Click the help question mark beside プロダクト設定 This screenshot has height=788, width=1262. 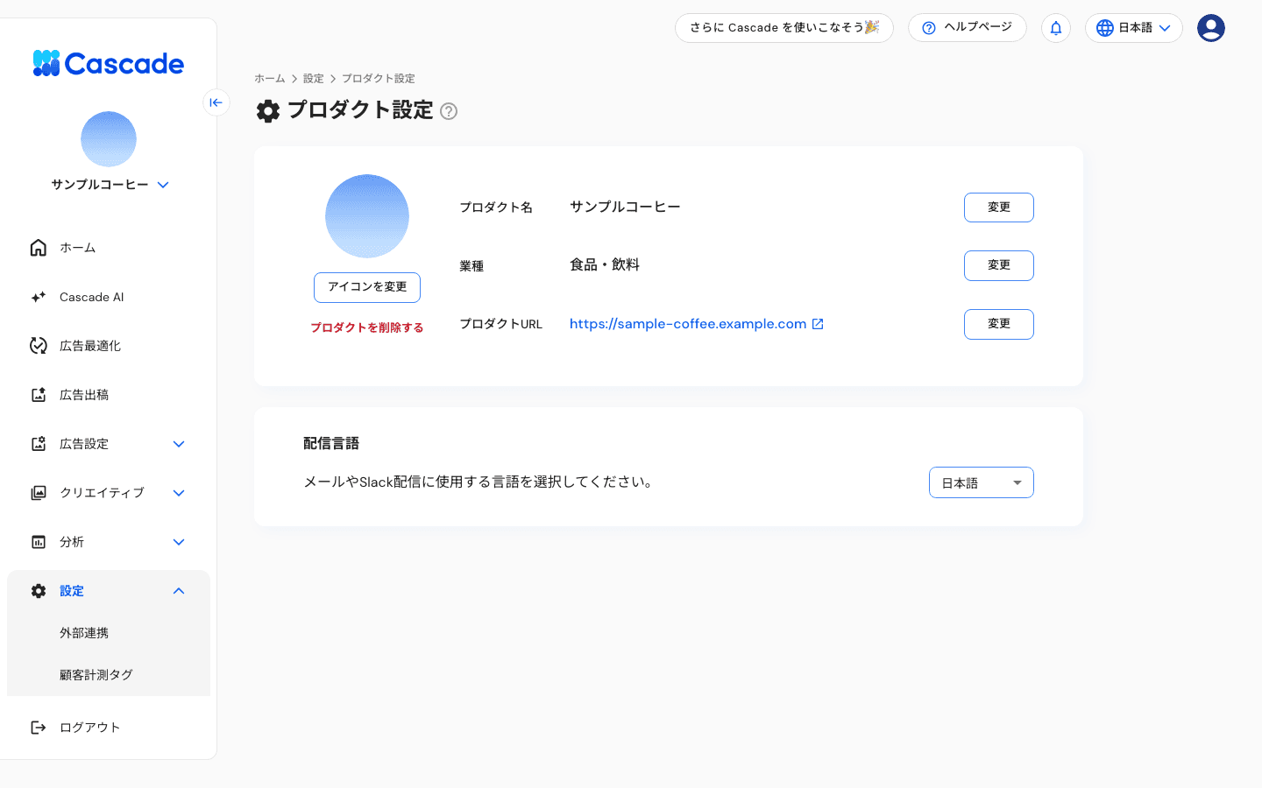point(449,111)
